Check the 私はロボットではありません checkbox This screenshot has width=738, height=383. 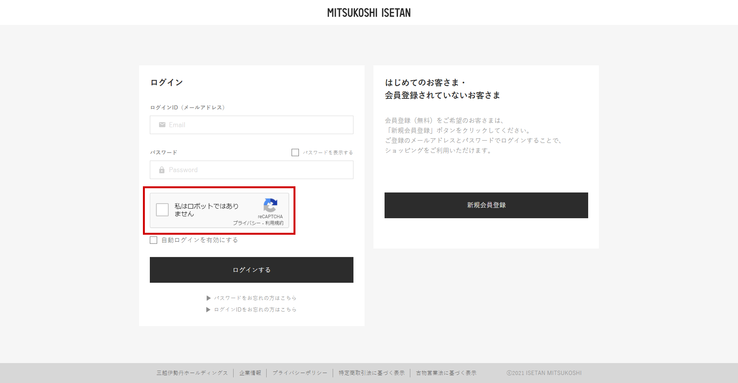(x=162, y=210)
